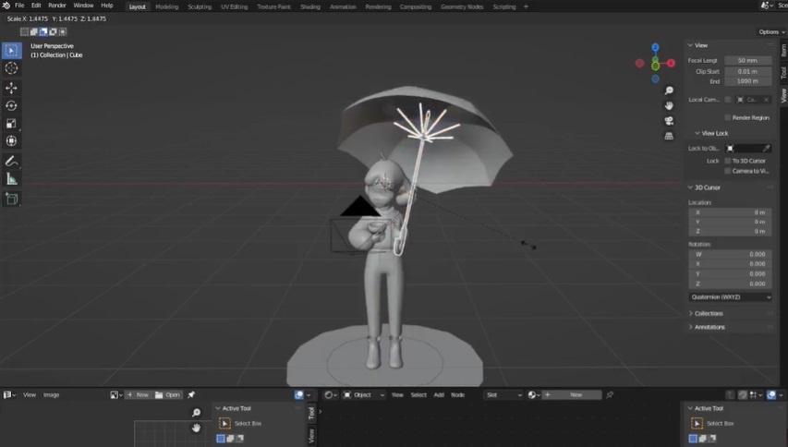The width and height of the screenshot is (788, 447).
Task: Select the Intersect selection mode in viewport header
Action: pyautogui.click(x=62, y=31)
